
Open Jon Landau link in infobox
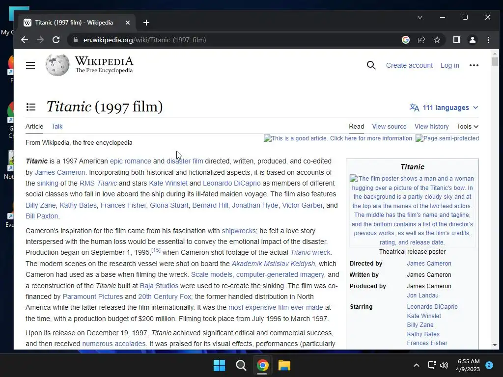[423, 295]
